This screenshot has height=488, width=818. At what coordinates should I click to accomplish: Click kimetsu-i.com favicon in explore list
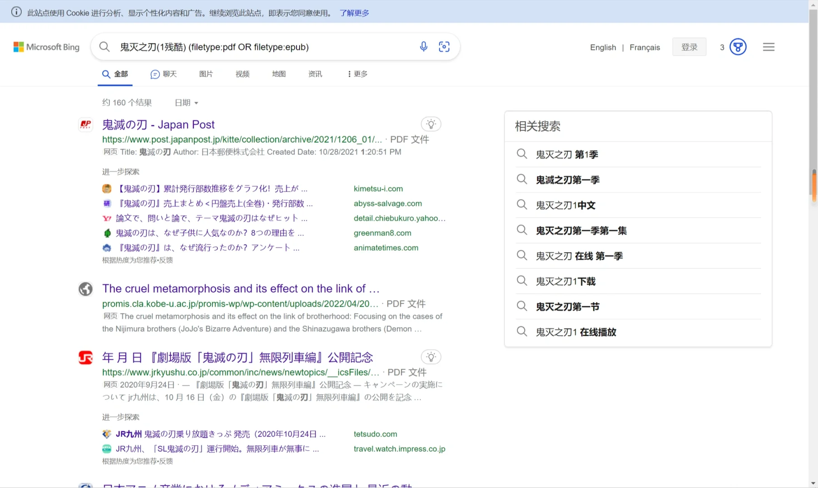107,188
